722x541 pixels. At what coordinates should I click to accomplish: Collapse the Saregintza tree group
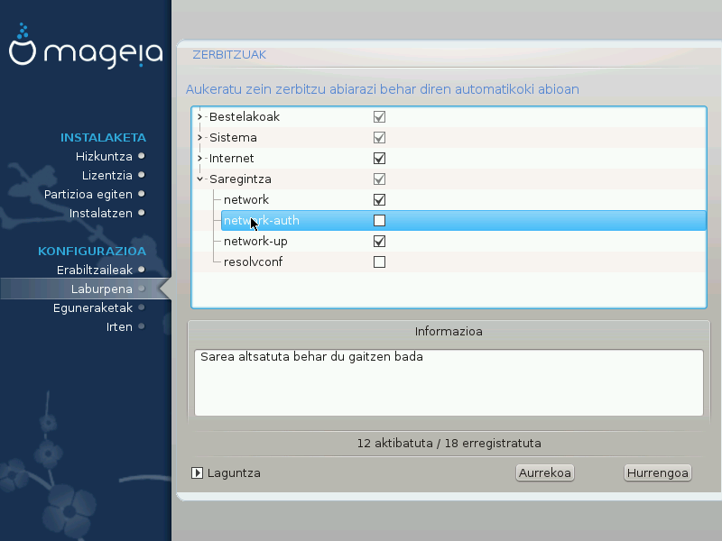199,179
